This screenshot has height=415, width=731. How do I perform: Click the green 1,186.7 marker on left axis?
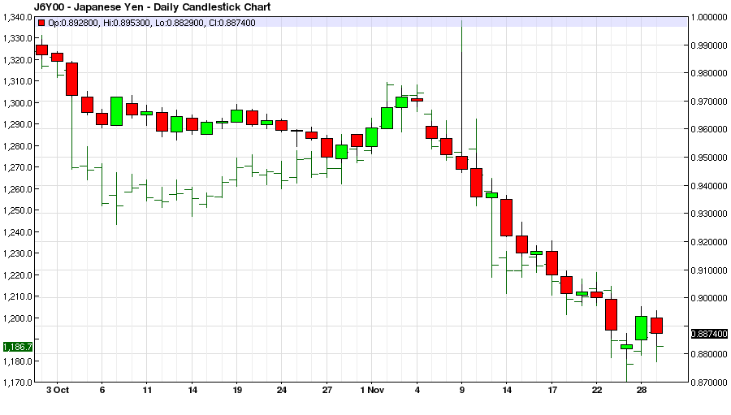pos(16,347)
